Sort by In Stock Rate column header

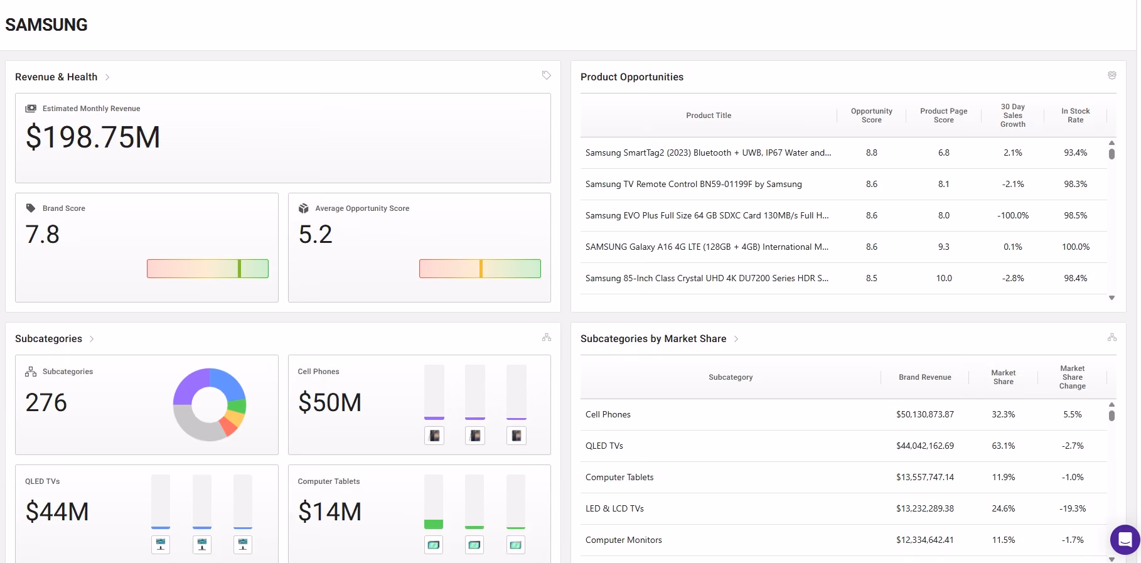tap(1076, 115)
